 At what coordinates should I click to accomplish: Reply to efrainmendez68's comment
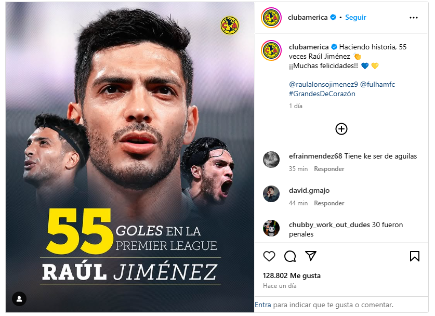pos(329,169)
